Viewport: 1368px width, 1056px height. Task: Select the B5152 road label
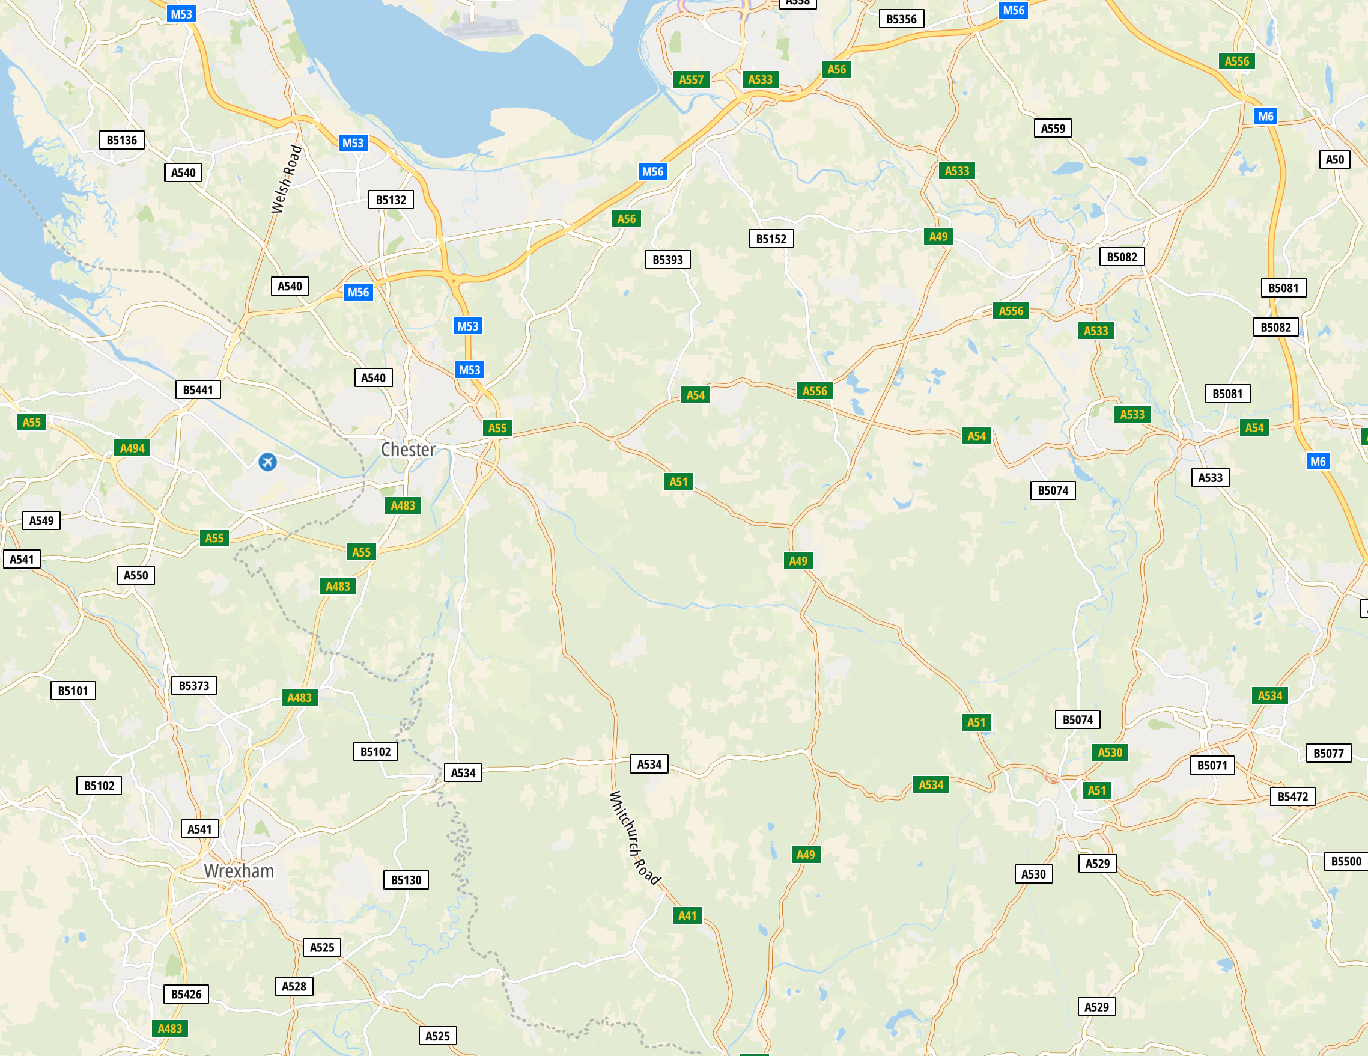pos(771,239)
